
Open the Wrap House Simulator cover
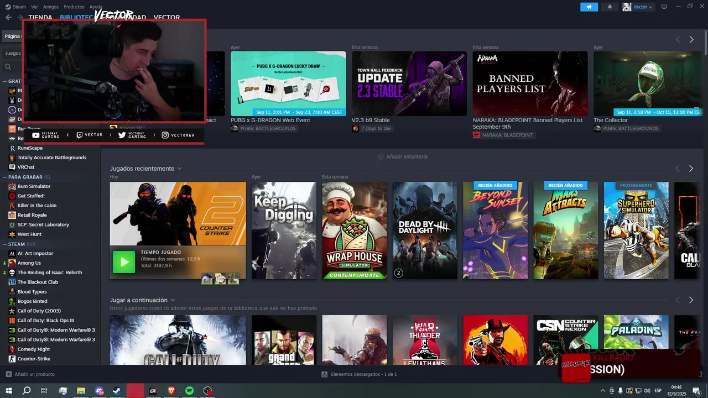tap(355, 231)
